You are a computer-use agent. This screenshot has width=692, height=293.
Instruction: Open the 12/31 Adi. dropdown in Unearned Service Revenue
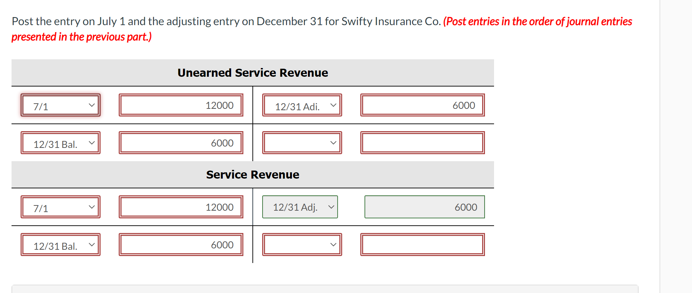pyautogui.click(x=301, y=105)
